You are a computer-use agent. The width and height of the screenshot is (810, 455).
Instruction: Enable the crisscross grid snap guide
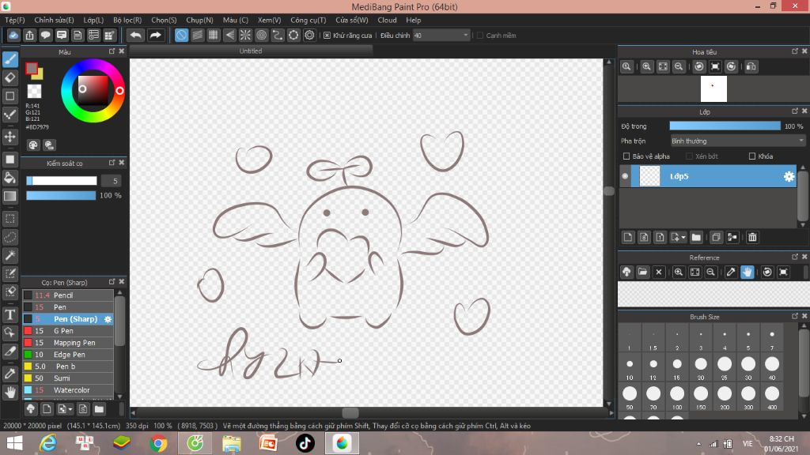[x=214, y=35]
